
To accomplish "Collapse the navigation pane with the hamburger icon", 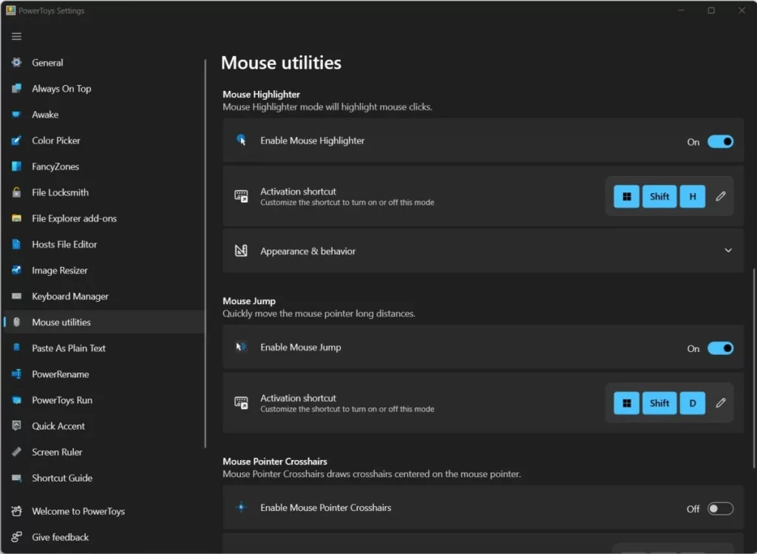I will pyautogui.click(x=16, y=36).
